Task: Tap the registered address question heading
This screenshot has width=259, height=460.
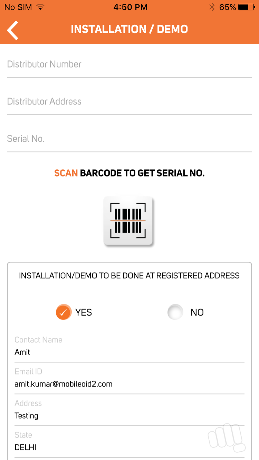Action: click(129, 276)
